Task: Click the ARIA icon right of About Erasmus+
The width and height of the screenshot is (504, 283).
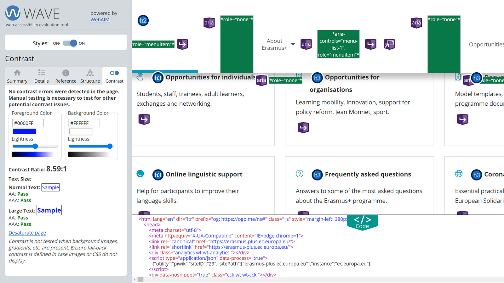Action: point(306,44)
